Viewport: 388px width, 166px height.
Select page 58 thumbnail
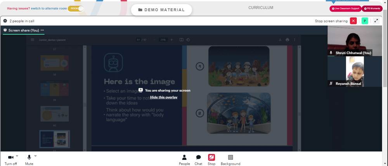55,88
